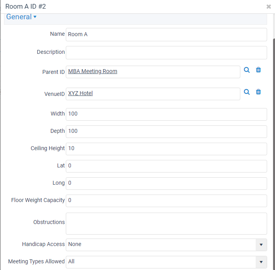
Task: Delete the Parent ID MBA Meeting Room
Action: tap(258, 70)
